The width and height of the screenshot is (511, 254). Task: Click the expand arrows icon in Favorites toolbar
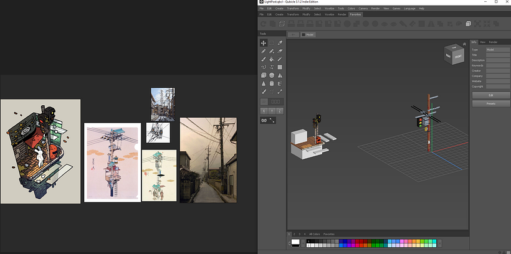[477, 24]
